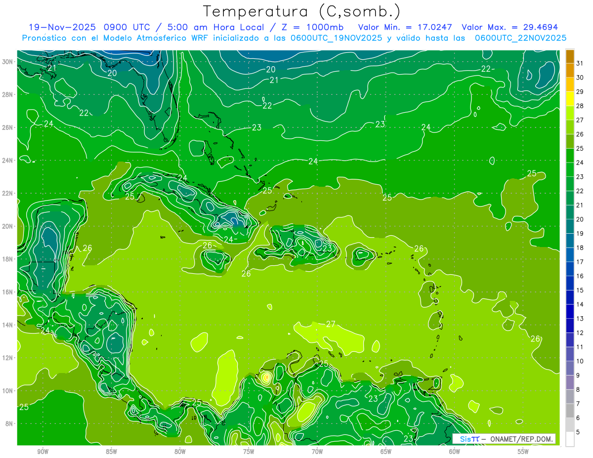Click the "14N" latitude axis label
The height and width of the screenshot is (458, 593).
pos(8,325)
